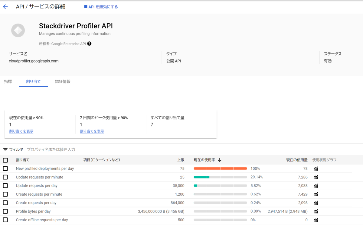Screen dimensions: 363x231
Task: Open usage graph for Create requests per minute
Action: click(316, 194)
